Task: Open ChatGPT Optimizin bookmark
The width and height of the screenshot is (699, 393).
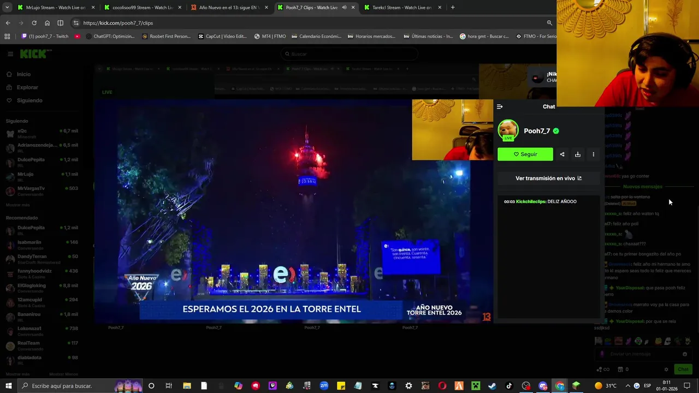Action: [110, 37]
